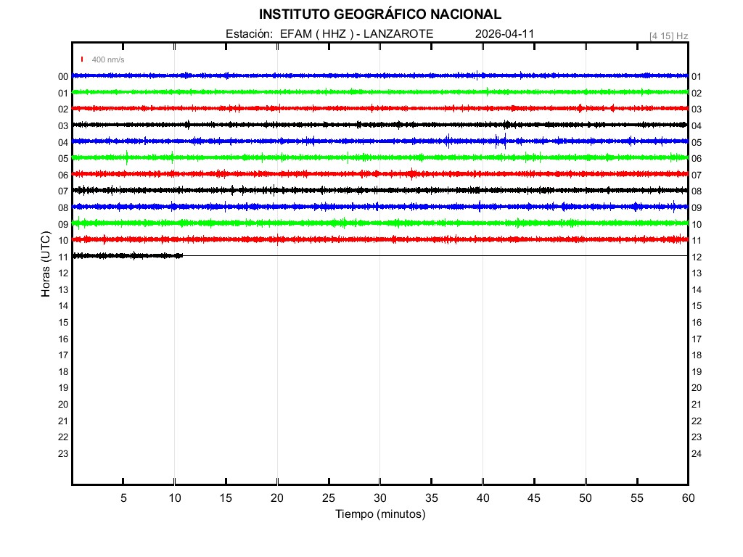Click the 400 nm/s amplitude scale text

coord(108,59)
